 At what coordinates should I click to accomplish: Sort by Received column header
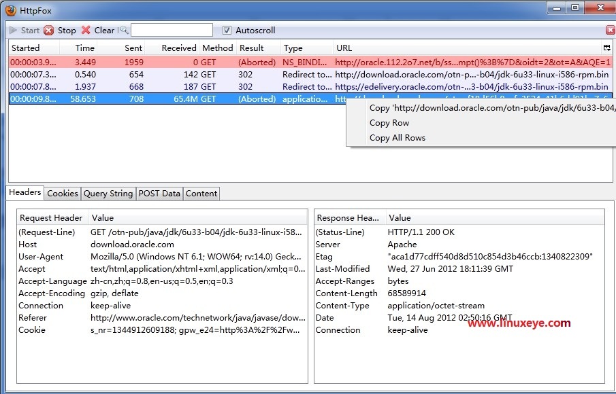pyautogui.click(x=172, y=48)
